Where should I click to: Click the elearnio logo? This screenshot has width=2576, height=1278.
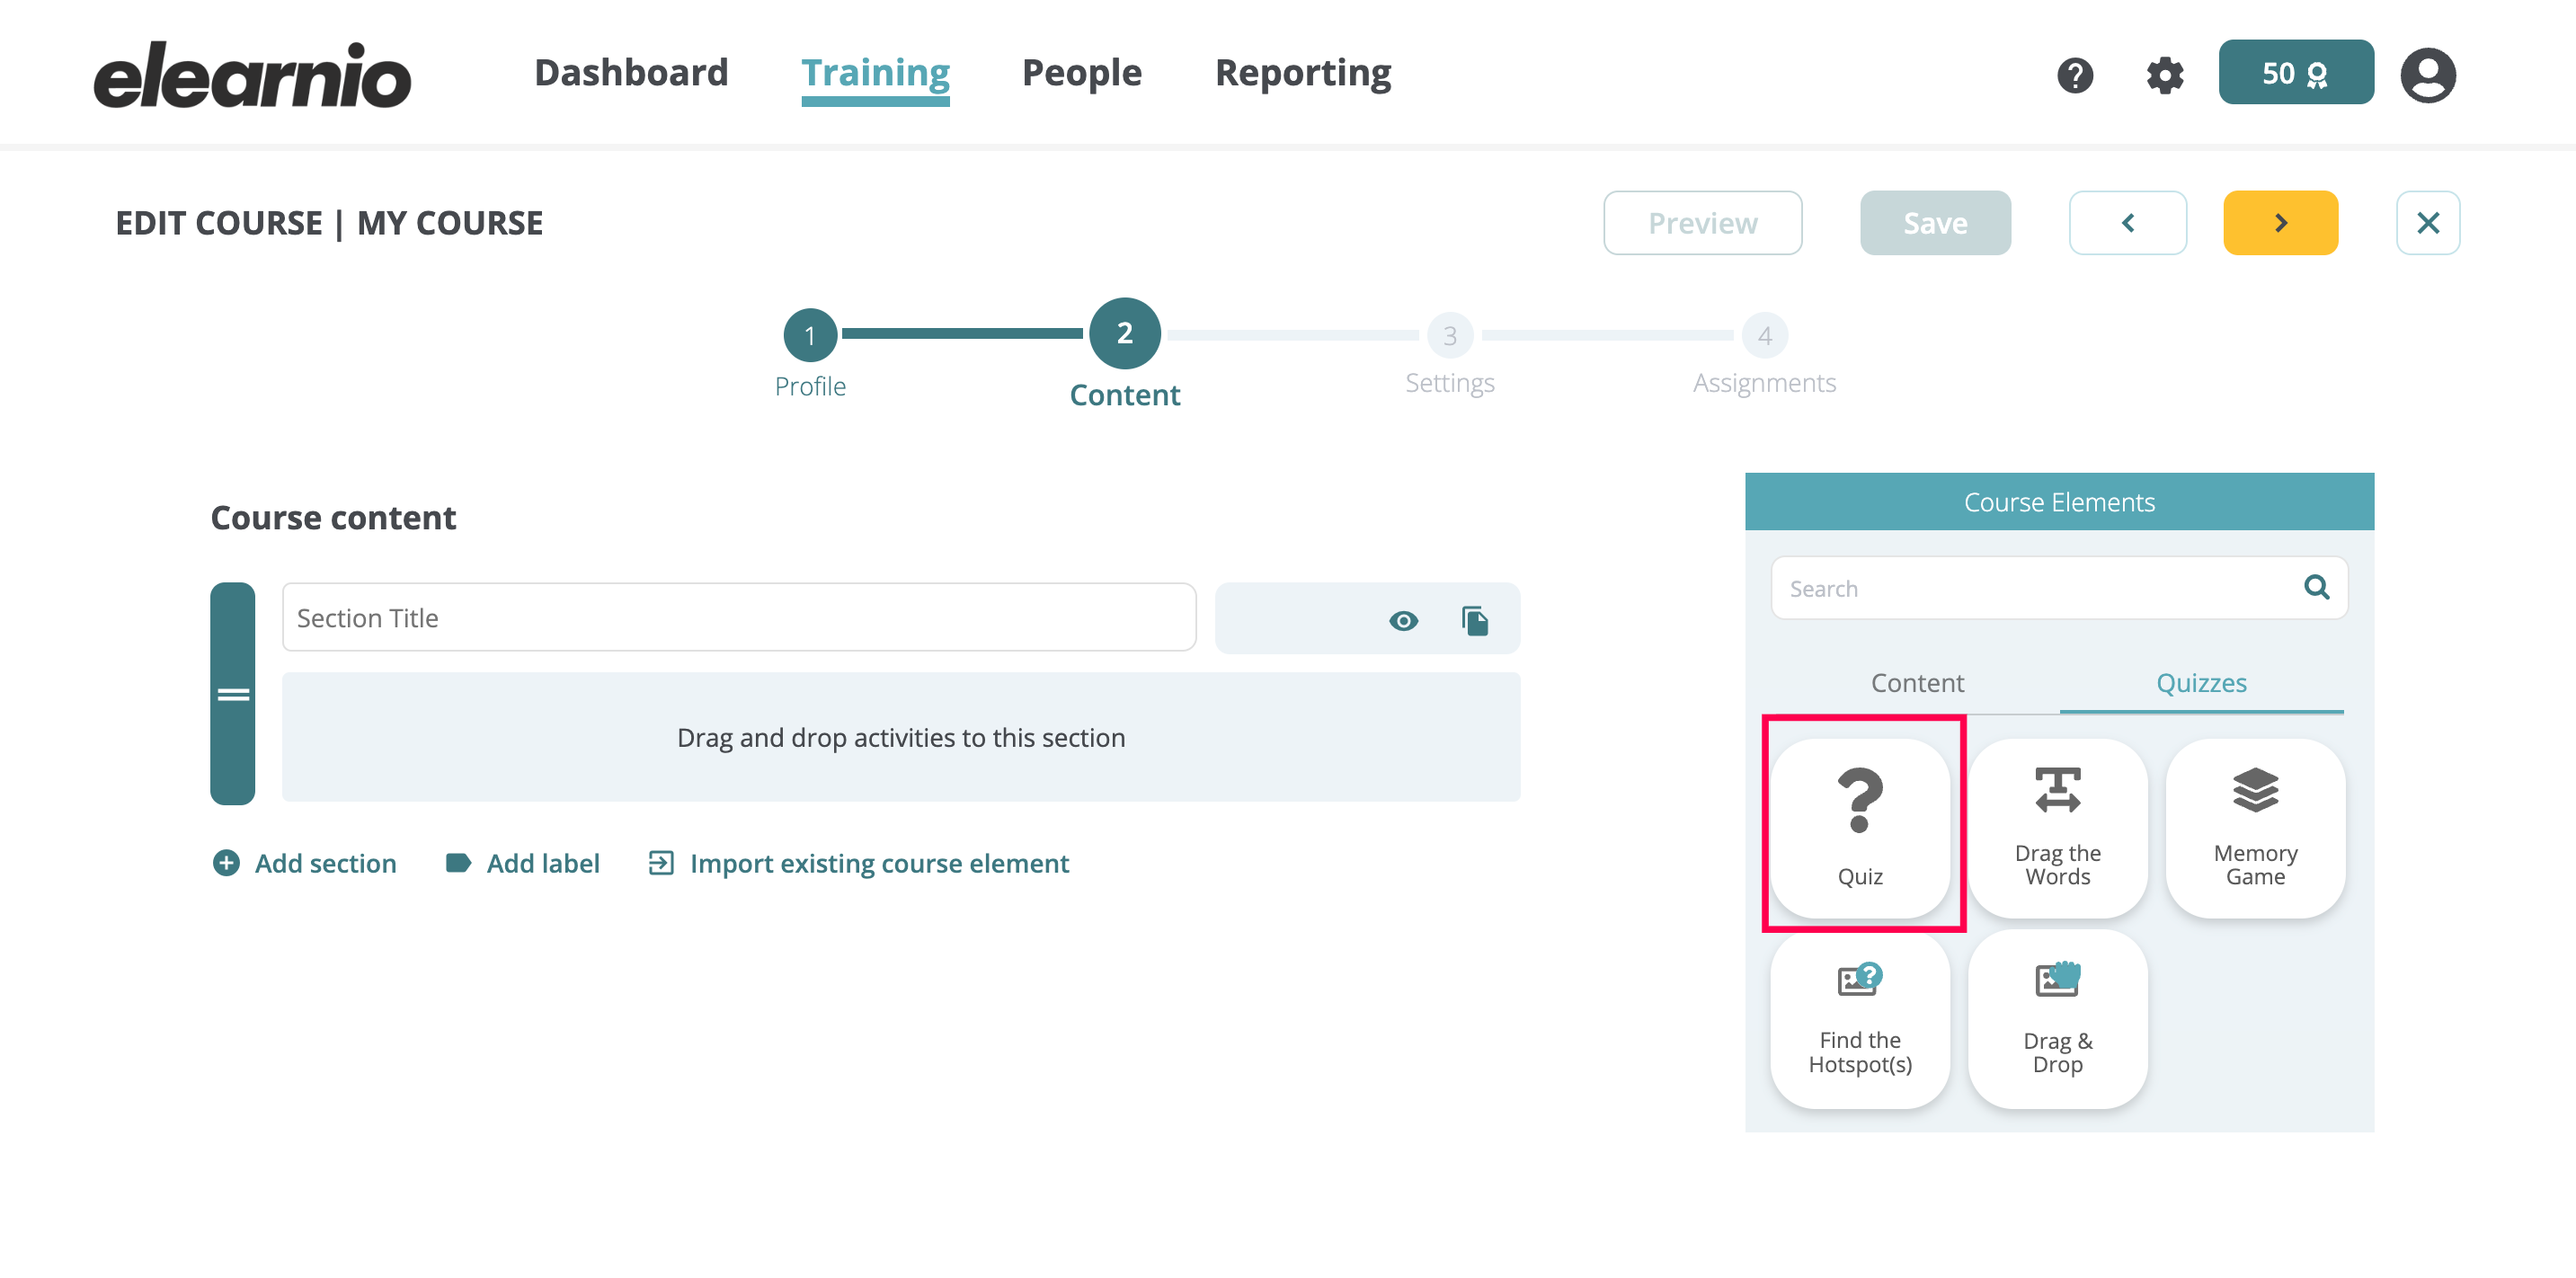coord(252,75)
